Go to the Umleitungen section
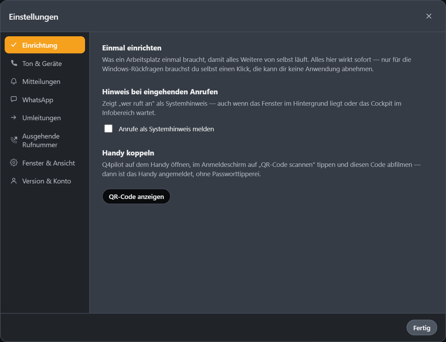This screenshot has width=446, height=342. click(x=45, y=118)
